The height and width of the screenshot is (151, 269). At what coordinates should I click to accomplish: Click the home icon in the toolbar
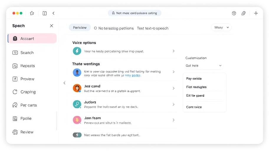[x=32, y=13]
